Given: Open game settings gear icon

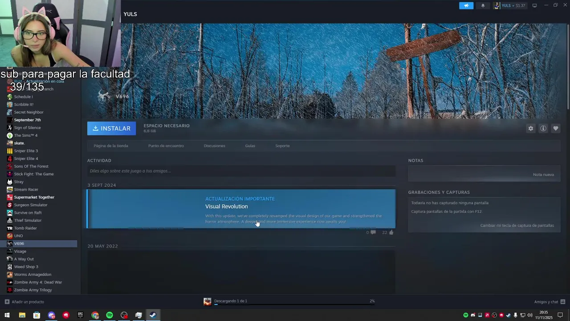Looking at the screenshot, I should tap(530, 128).
